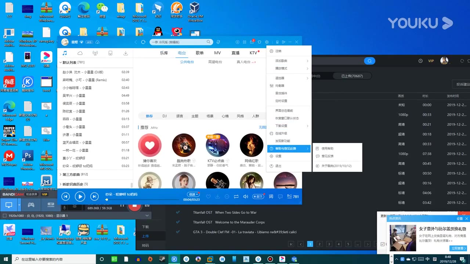Open the 酷狗热歌 radio station
Image resolution: width=470 pixels, height=264 pixels.
[184, 145]
